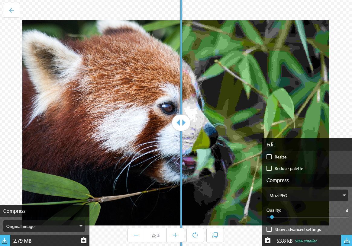Click the split-view divider handle with arrows

click(181, 123)
